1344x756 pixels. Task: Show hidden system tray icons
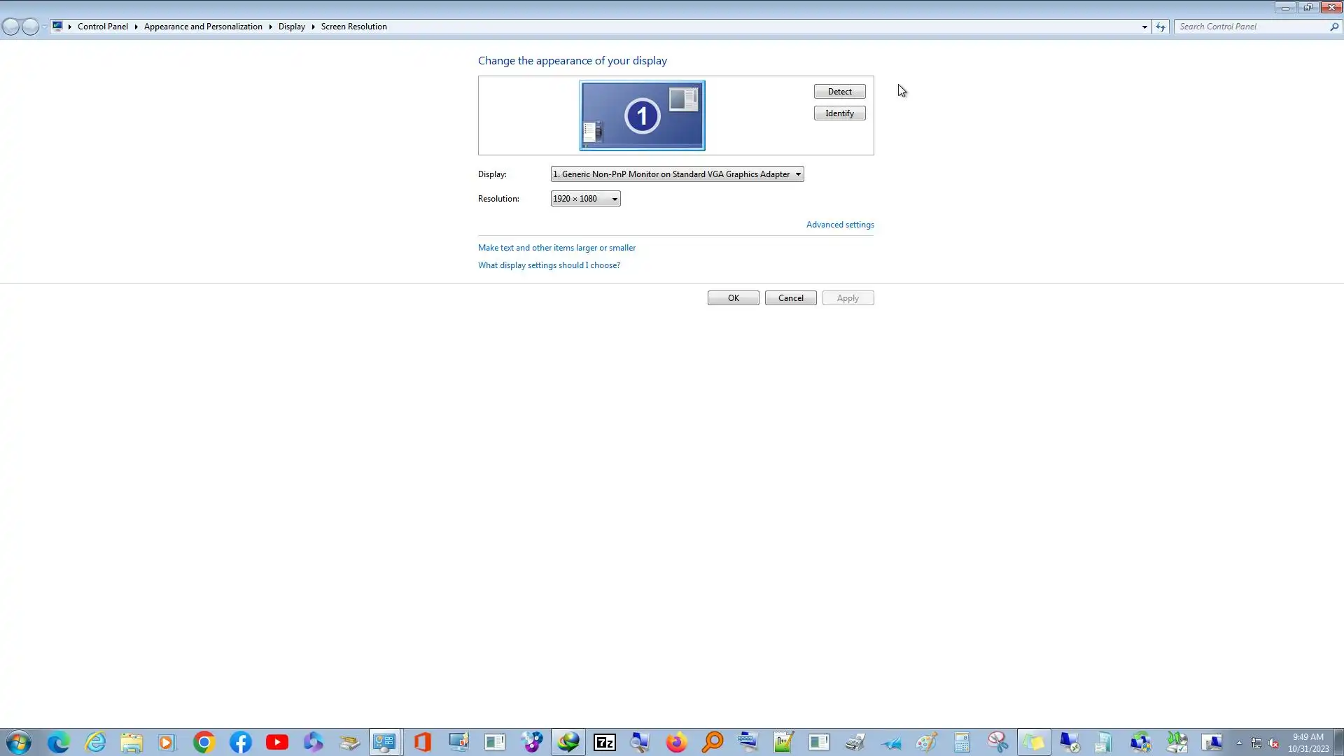[1239, 743]
